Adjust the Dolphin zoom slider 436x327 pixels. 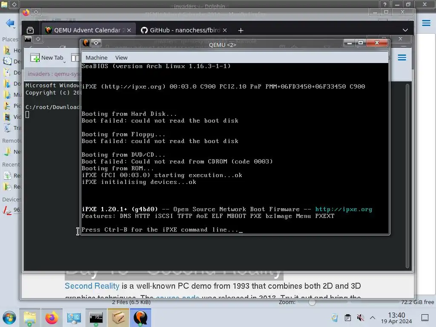pos(312,302)
